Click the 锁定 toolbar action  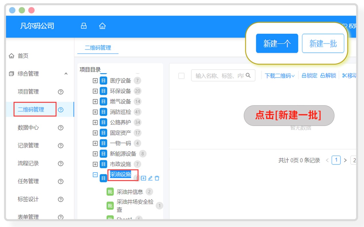coord(310,76)
